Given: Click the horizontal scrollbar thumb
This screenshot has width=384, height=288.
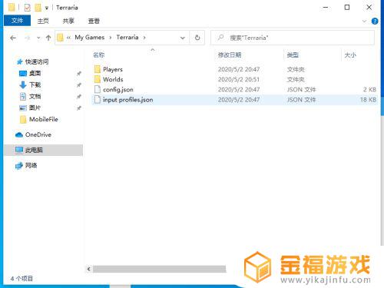Looking at the screenshot, I should [x=160, y=269].
